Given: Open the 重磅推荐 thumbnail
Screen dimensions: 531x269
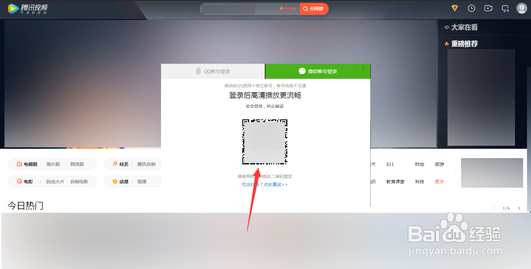Looking at the screenshot, I should pos(481,97).
